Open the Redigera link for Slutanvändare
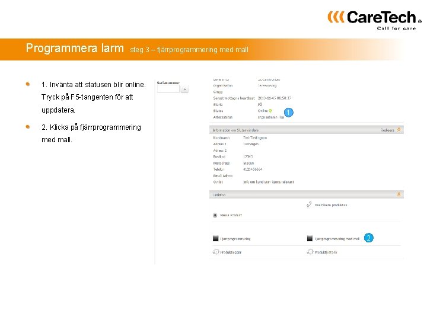Viewport: 427px width, 320px height. (387, 130)
